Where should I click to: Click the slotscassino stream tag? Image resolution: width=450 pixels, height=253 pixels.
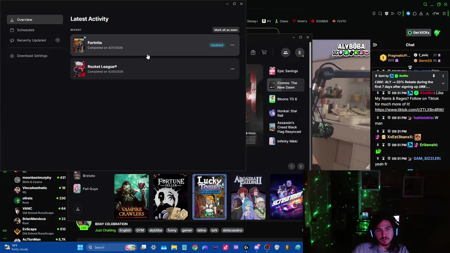[x=232, y=230]
